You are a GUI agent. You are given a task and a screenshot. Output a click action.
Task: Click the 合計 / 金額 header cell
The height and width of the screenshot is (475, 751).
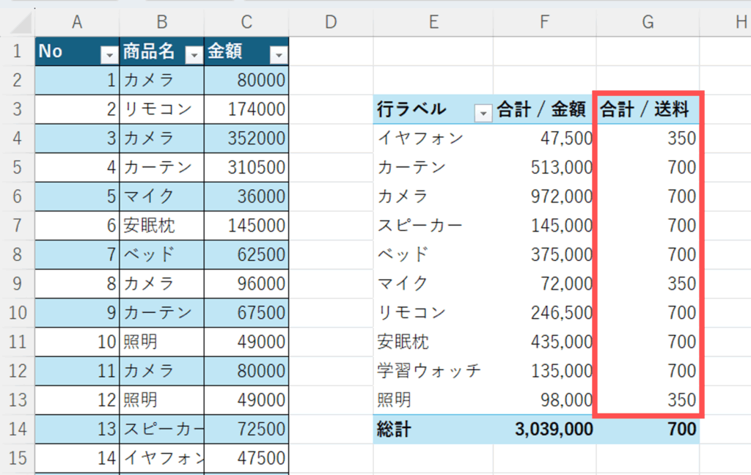pos(544,110)
